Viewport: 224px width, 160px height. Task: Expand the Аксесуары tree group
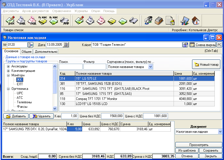pos(8,67)
